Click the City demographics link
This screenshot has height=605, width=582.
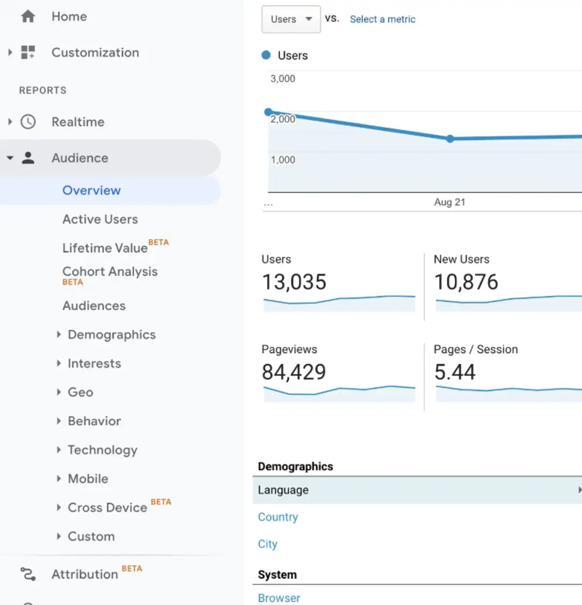pos(267,544)
